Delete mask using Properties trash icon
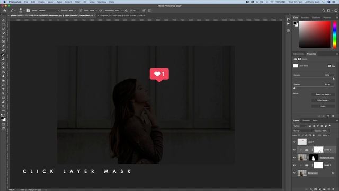 [333, 116]
